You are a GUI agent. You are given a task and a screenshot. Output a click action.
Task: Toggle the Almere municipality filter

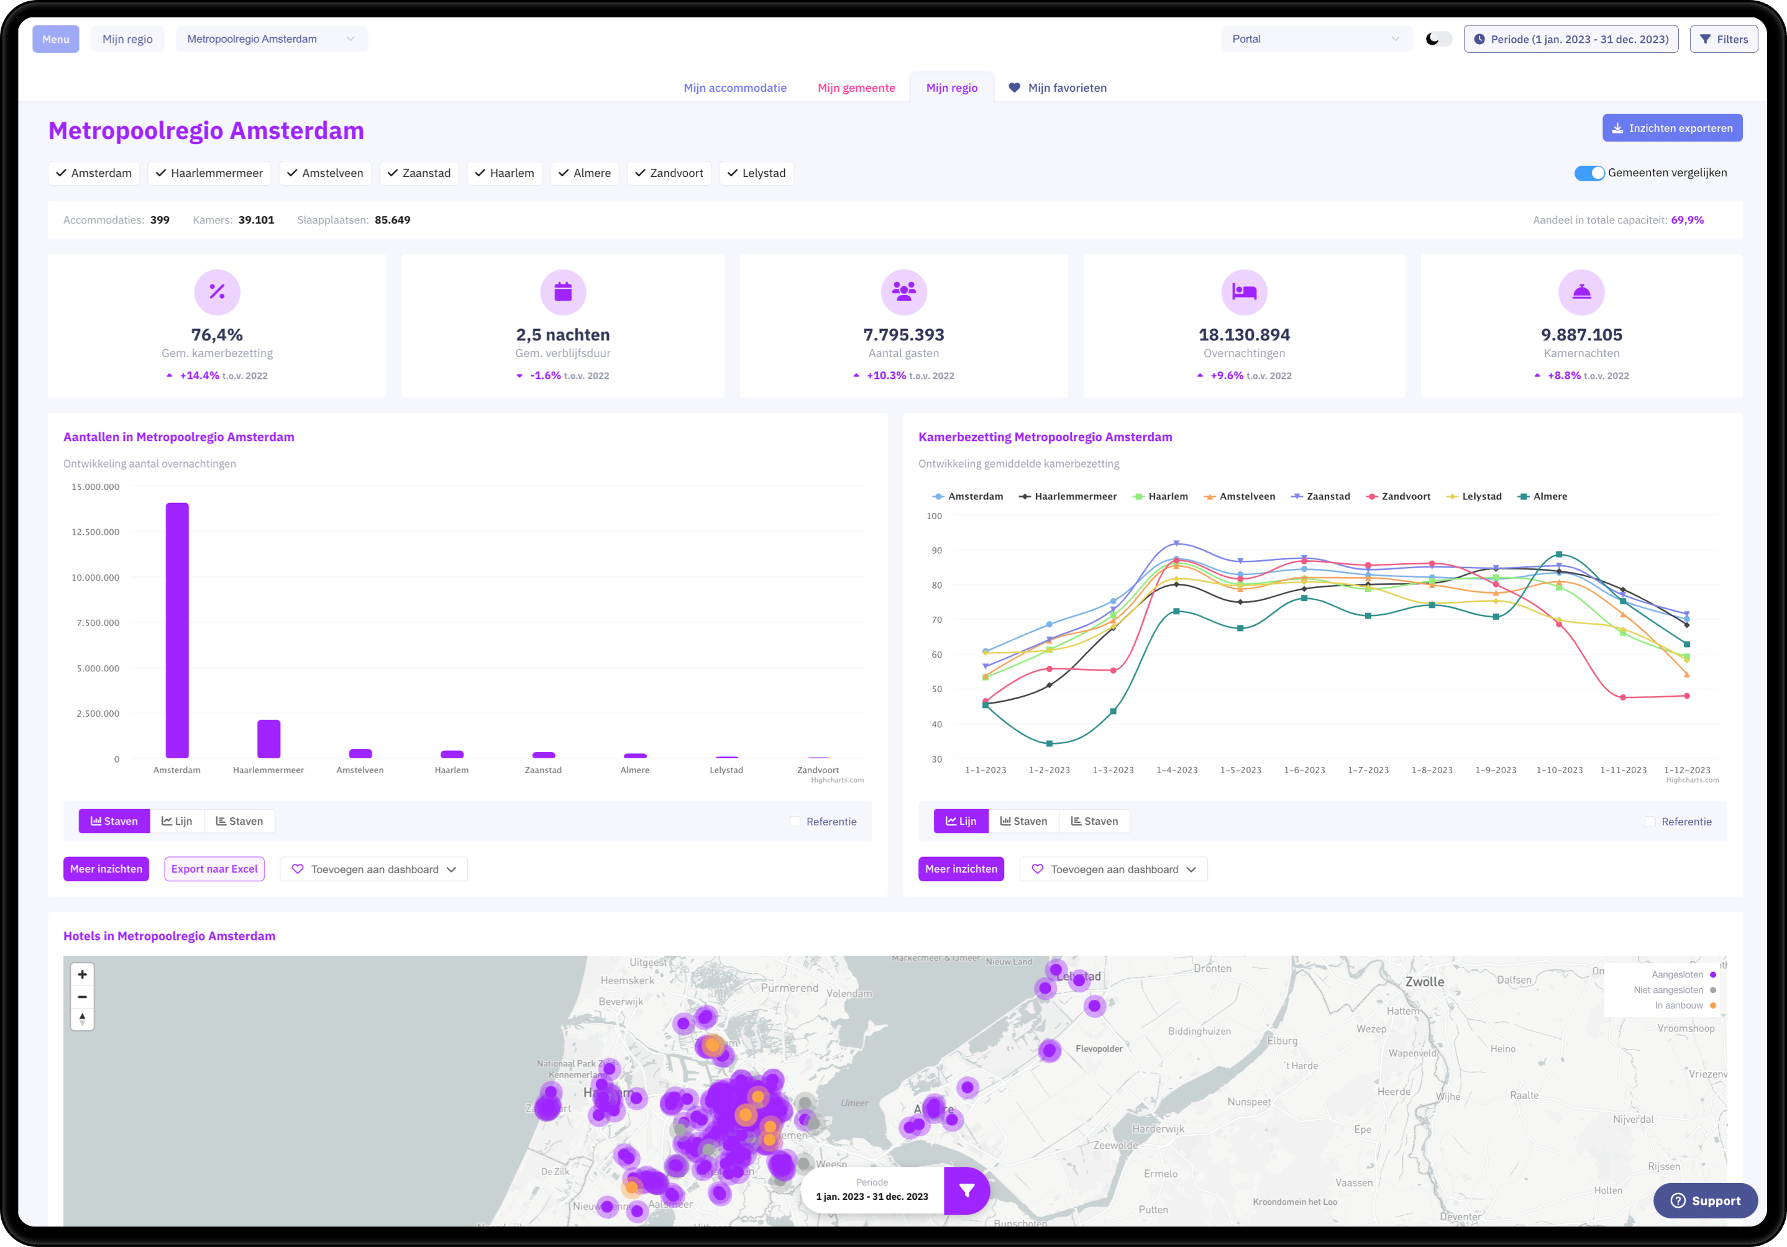[585, 173]
